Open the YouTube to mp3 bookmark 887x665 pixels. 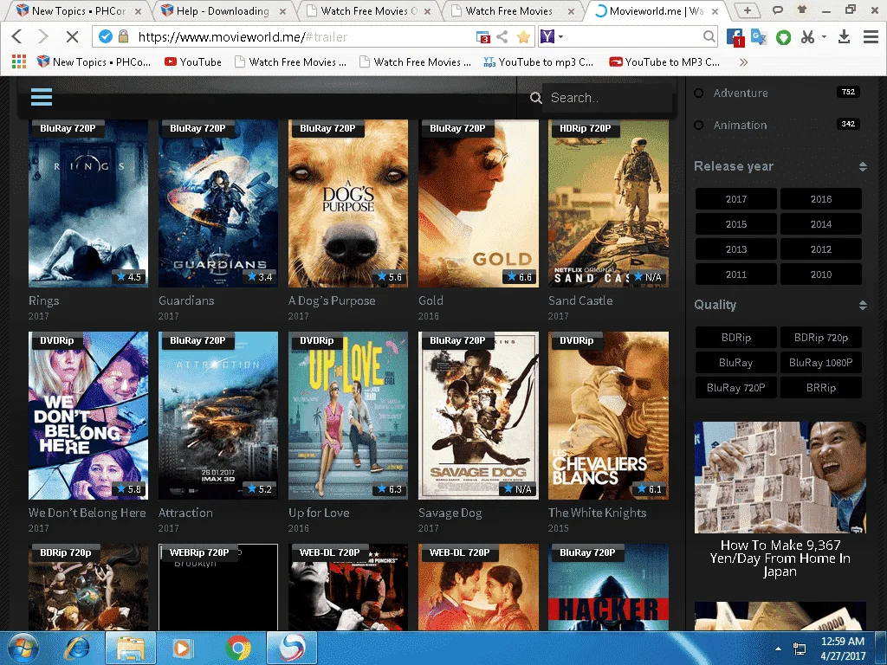coord(539,62)
